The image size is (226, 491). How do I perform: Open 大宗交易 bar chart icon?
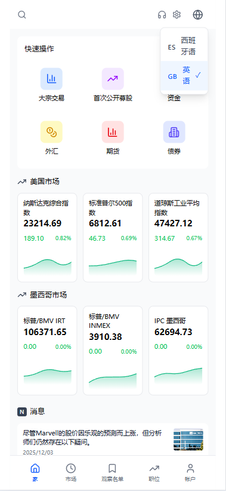point(51,79)
